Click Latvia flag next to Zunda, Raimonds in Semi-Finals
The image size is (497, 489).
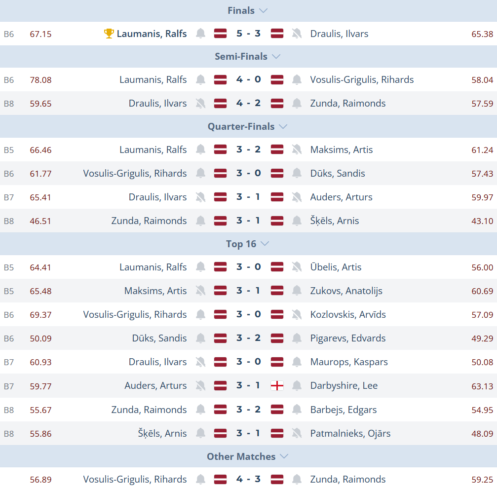coord(277,103)
